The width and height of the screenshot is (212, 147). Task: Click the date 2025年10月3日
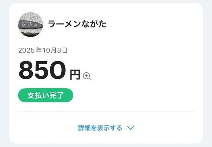click(x=43, y=51)
